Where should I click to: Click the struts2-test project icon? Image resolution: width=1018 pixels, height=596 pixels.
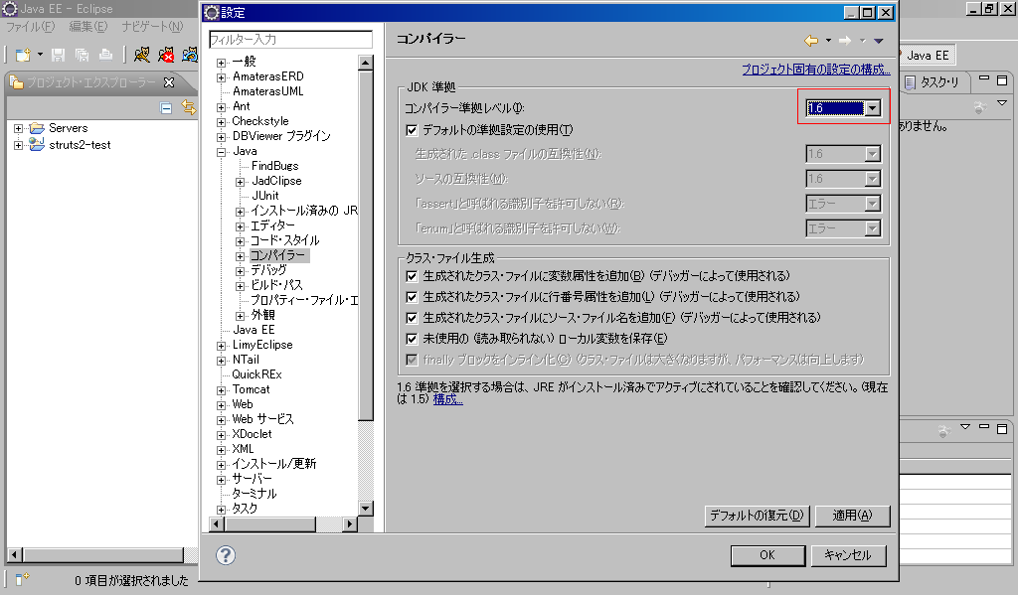pyautogui.click(x=37, y=145)
